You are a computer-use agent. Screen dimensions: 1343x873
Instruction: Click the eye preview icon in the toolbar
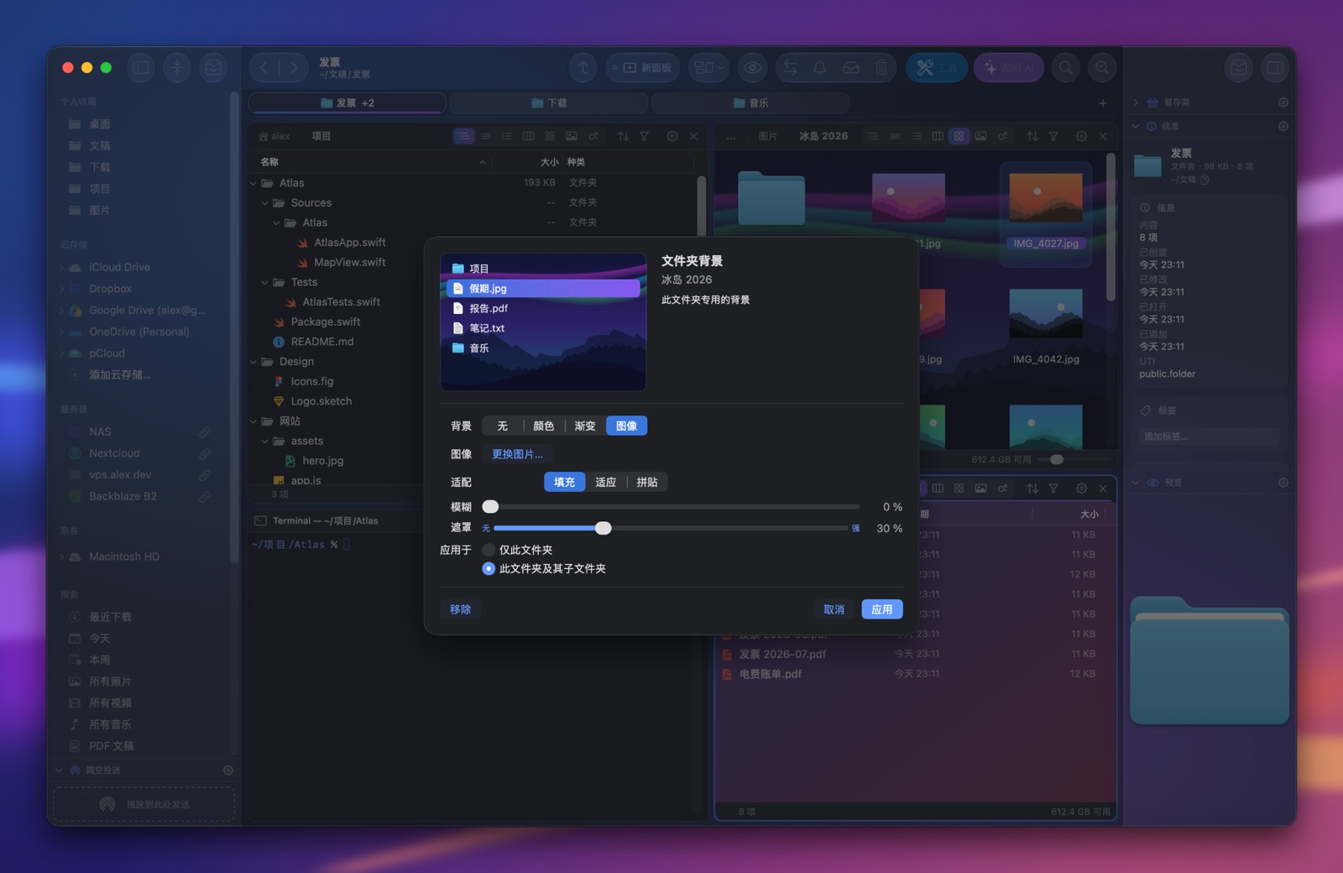click(753, 68)
